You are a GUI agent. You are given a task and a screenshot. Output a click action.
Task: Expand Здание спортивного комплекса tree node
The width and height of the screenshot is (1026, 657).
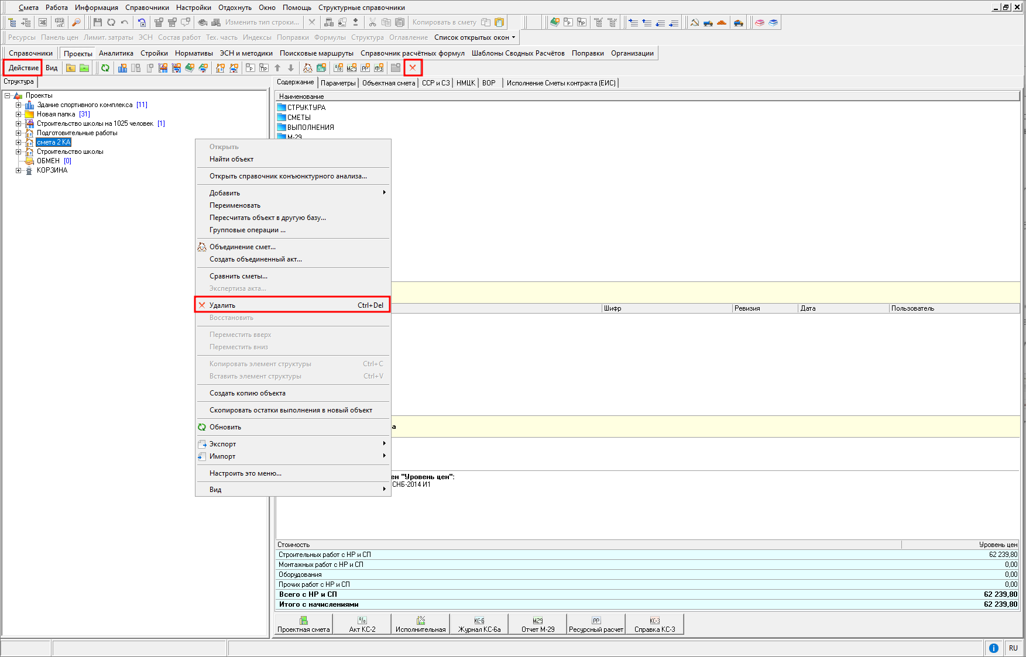pos(19,105)
